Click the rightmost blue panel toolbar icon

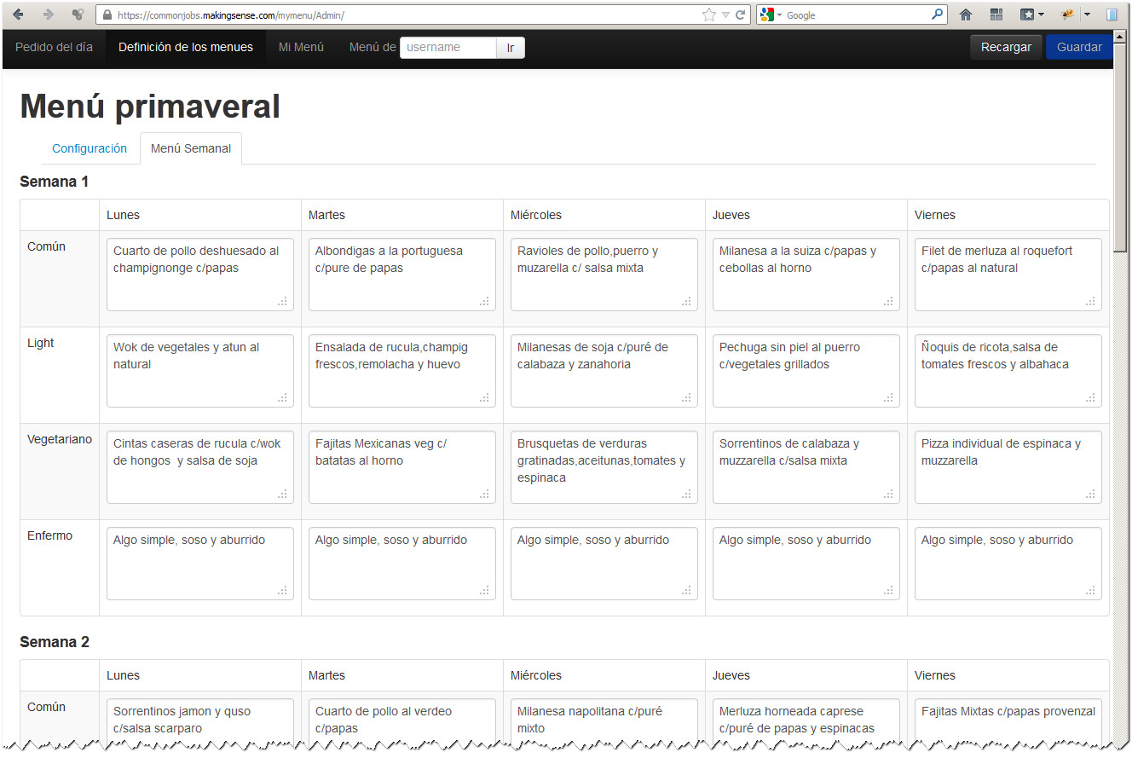(x=1112, y=14)
